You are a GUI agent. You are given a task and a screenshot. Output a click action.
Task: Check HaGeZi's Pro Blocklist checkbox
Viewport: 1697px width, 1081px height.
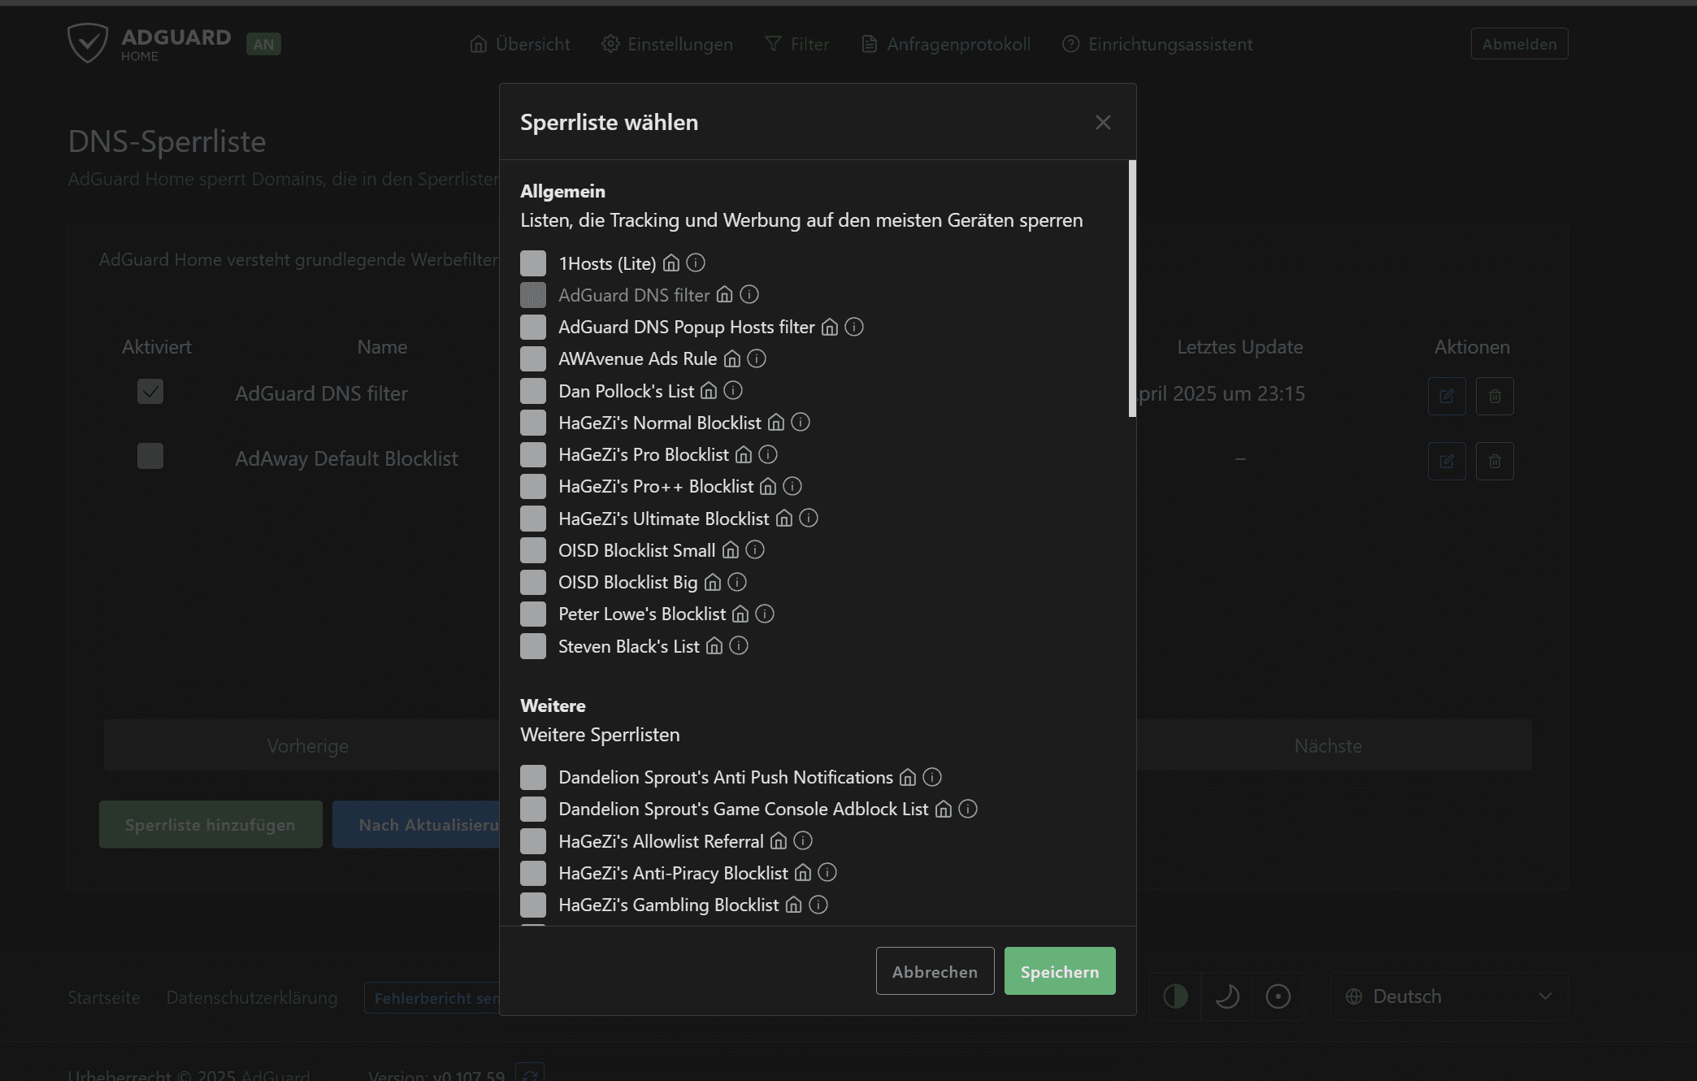tap(533, 454)
